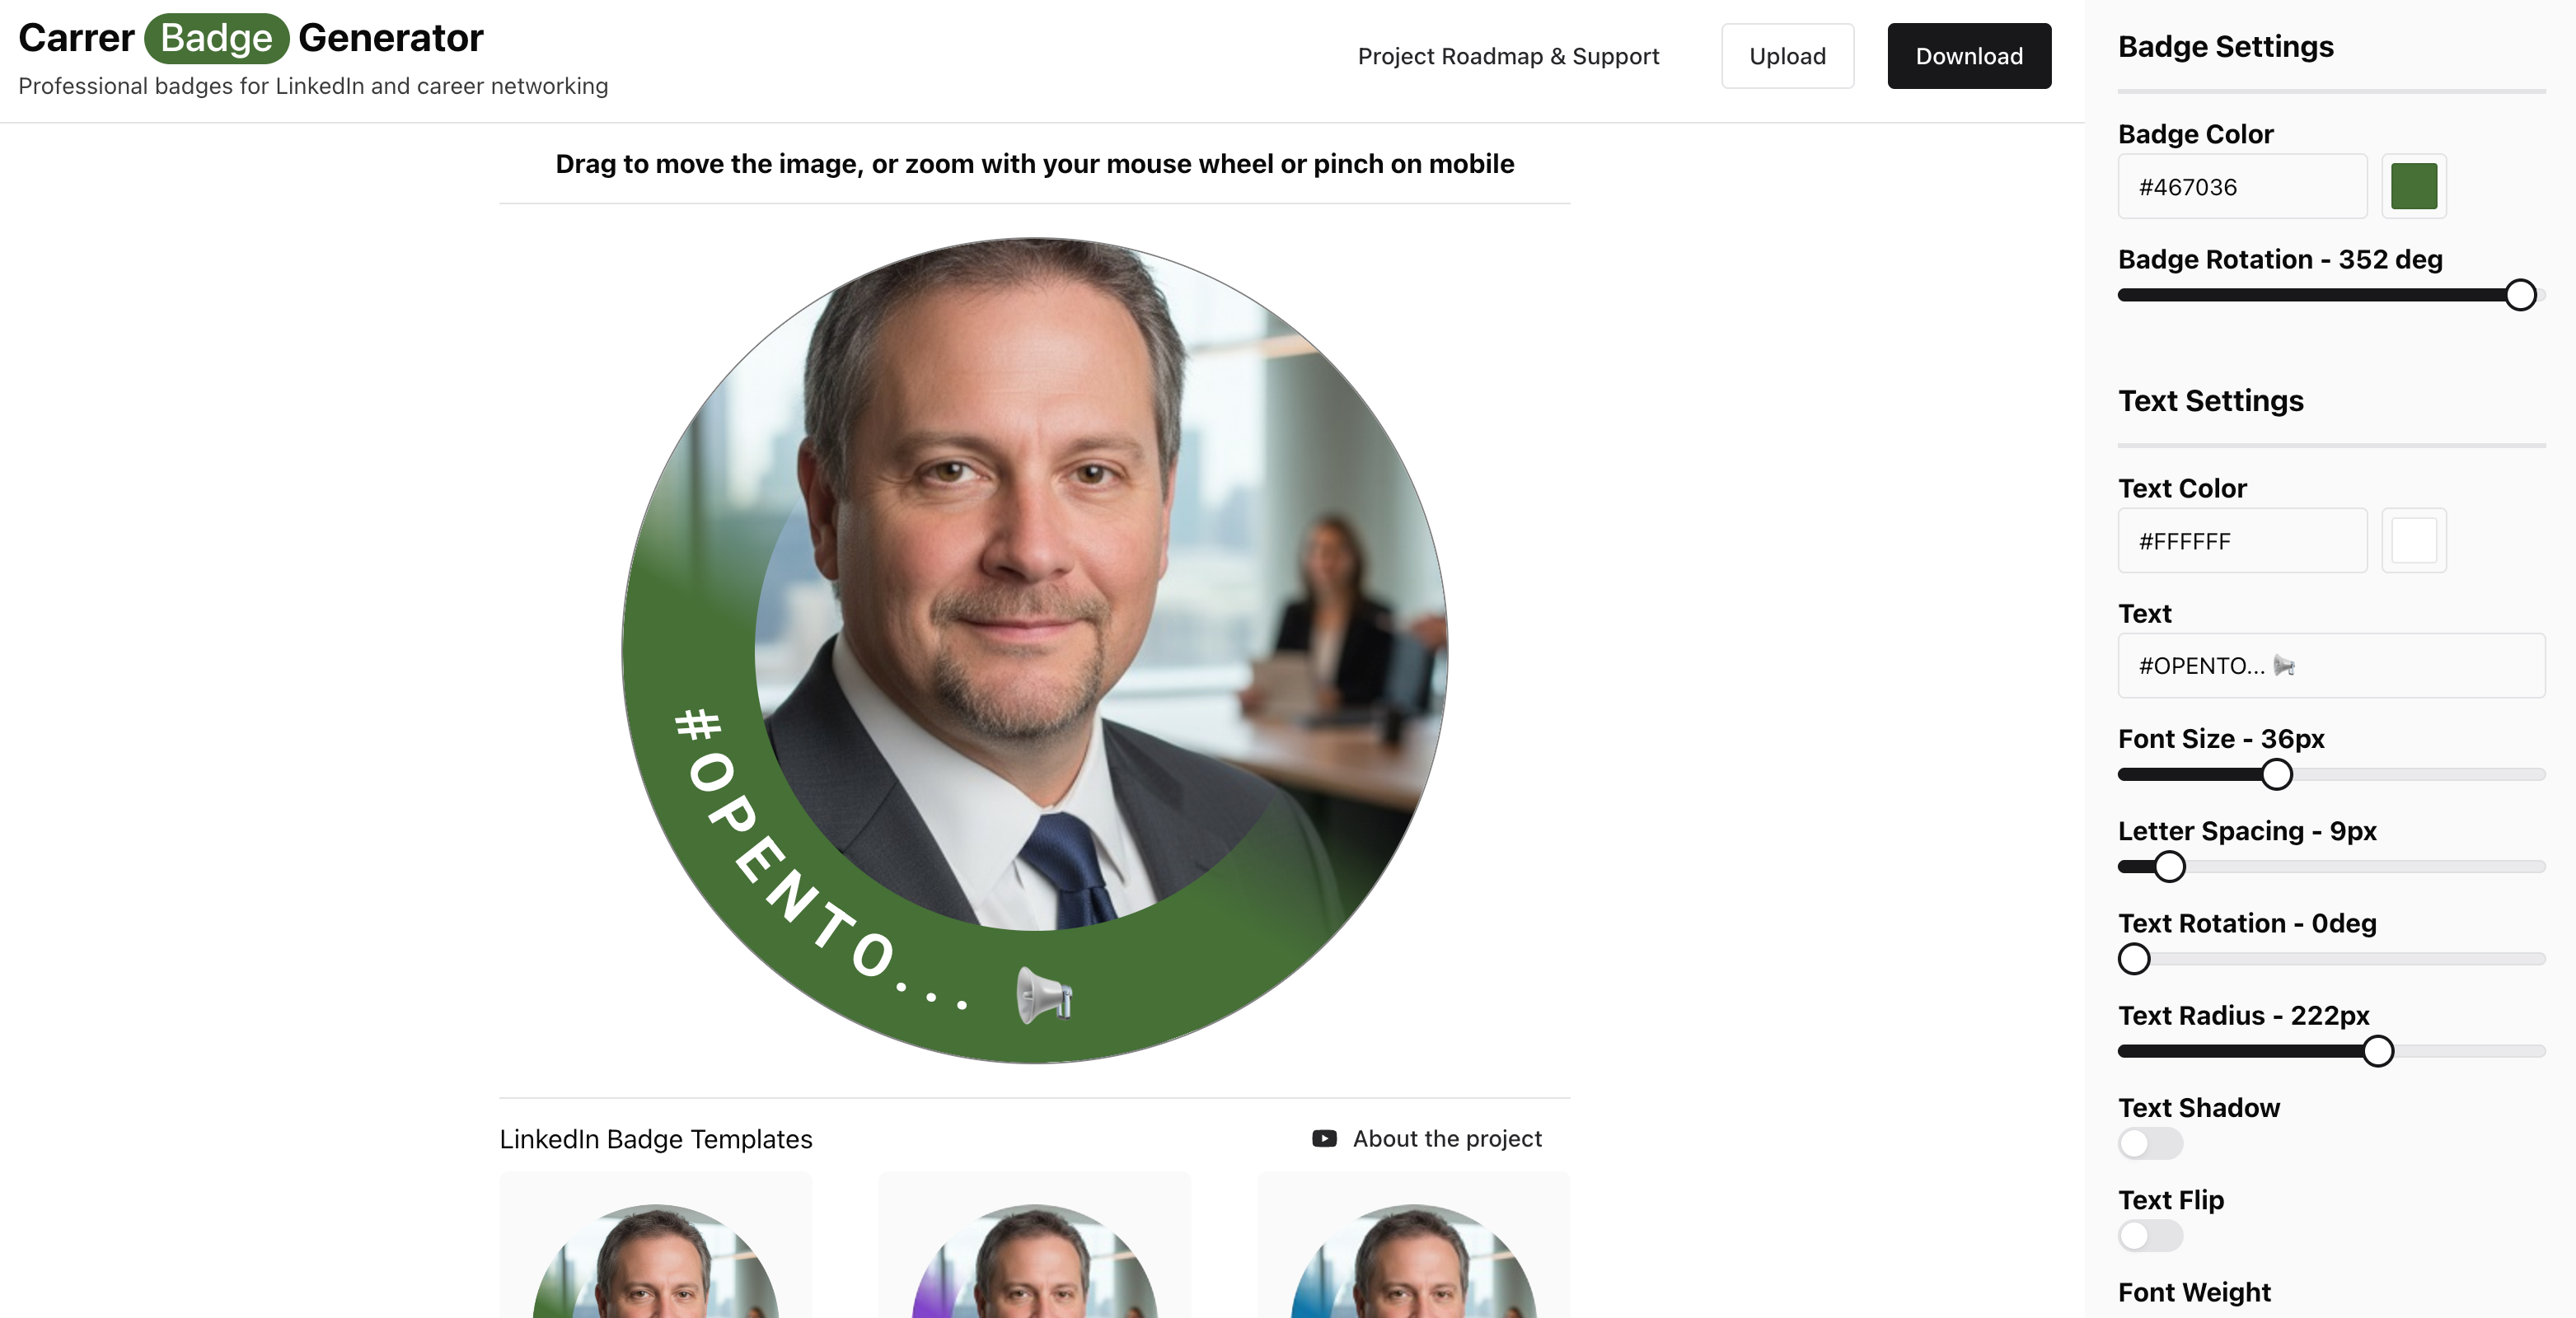Click the Badge Rotation slider handle
The height and width of the screenshot is (1318, 2576).
point(2520,295)
